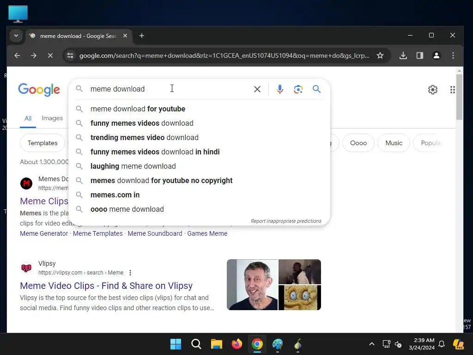Choose funny memes videos download in hindi
The image size is (473, 355).
(200, 152)
